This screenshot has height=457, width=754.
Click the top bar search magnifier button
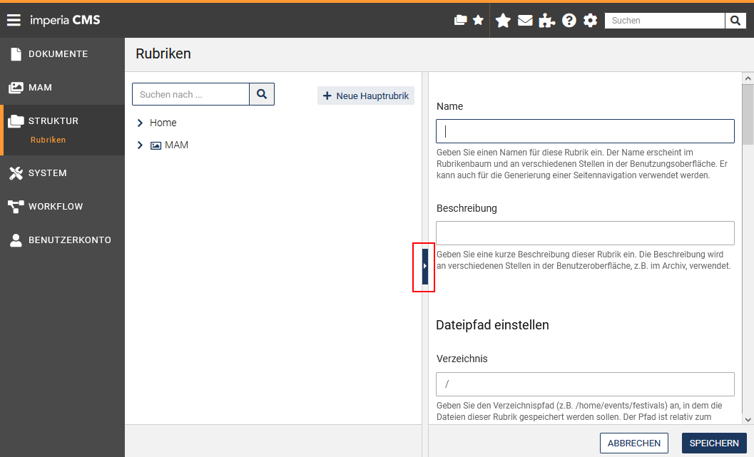735,21
